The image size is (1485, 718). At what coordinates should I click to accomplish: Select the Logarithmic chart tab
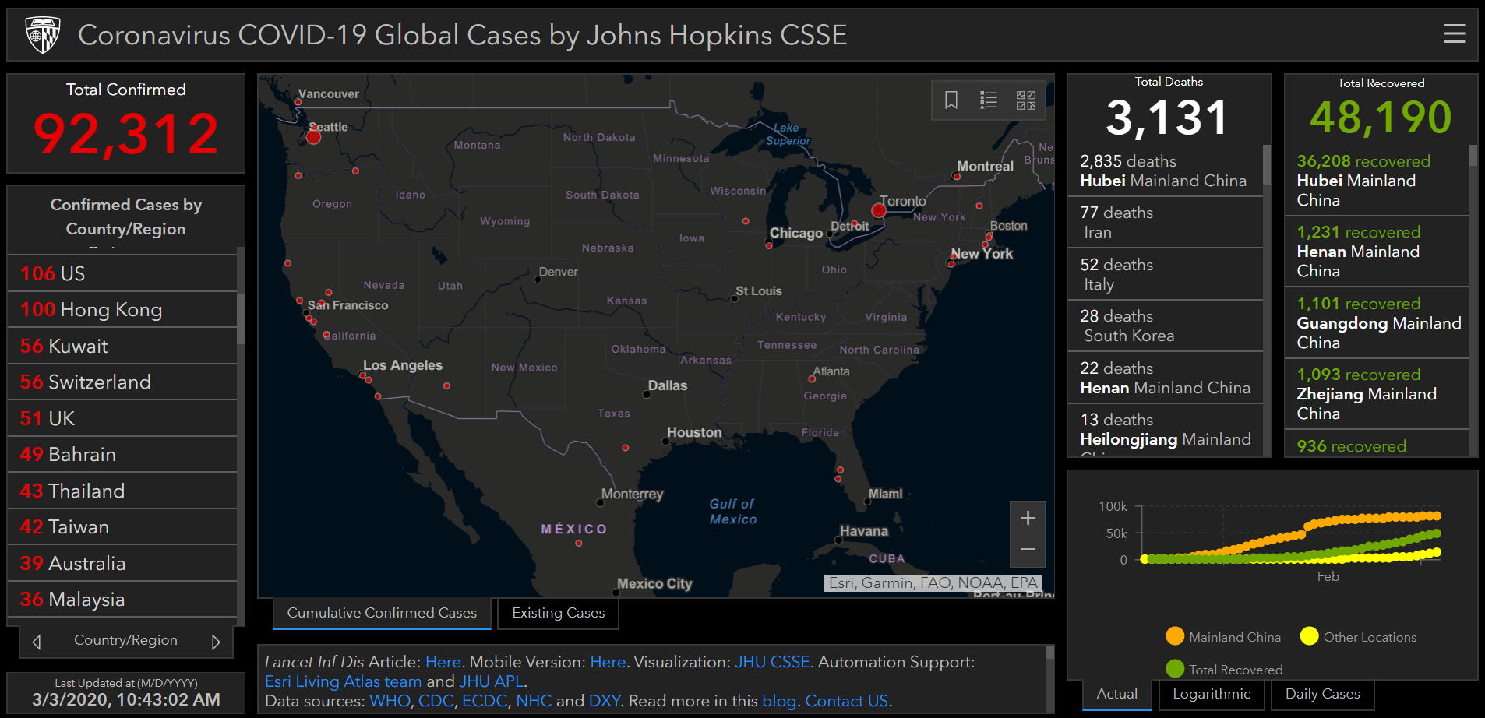click(1212, 694)
